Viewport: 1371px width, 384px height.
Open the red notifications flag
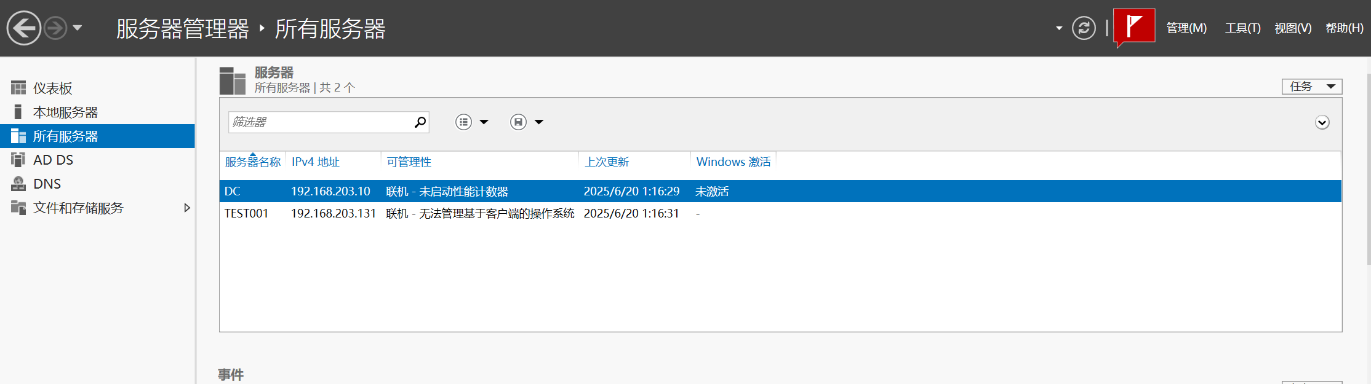1133,26
